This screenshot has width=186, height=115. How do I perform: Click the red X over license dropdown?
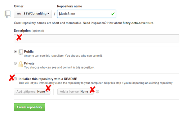tap(92, 90)
